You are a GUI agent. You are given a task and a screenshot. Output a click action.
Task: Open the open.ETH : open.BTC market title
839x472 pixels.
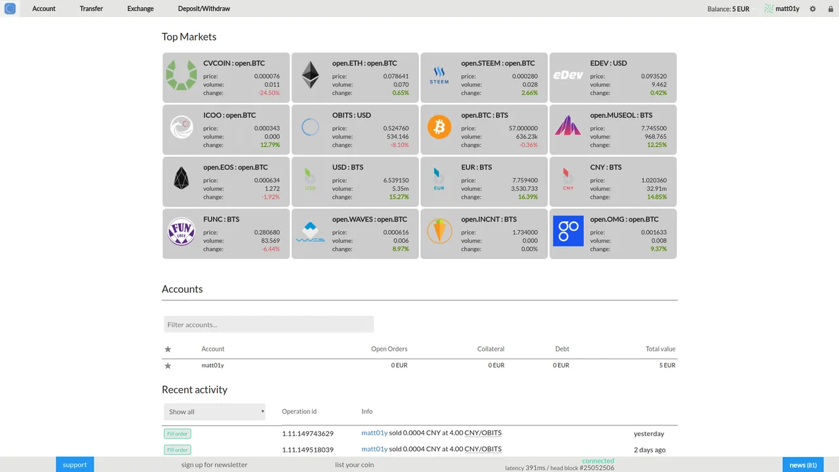coord(364,63)
